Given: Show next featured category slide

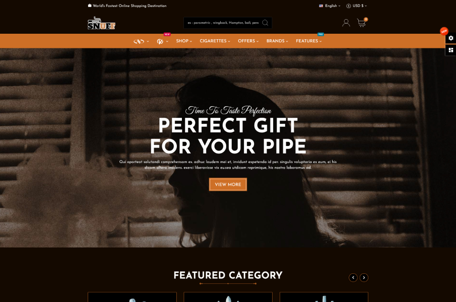Looking at the screenshot, I should tap(364, 278).
